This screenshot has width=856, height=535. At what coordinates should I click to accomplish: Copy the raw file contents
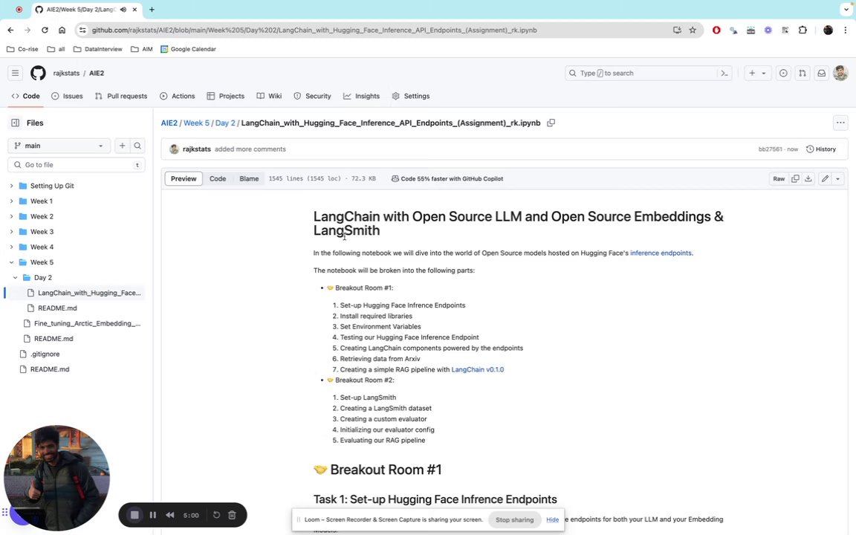(x=795, y=178)
